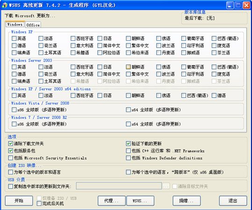Switch to the Office tab
The image size is (252, 210).
click(x=33, y=25)
